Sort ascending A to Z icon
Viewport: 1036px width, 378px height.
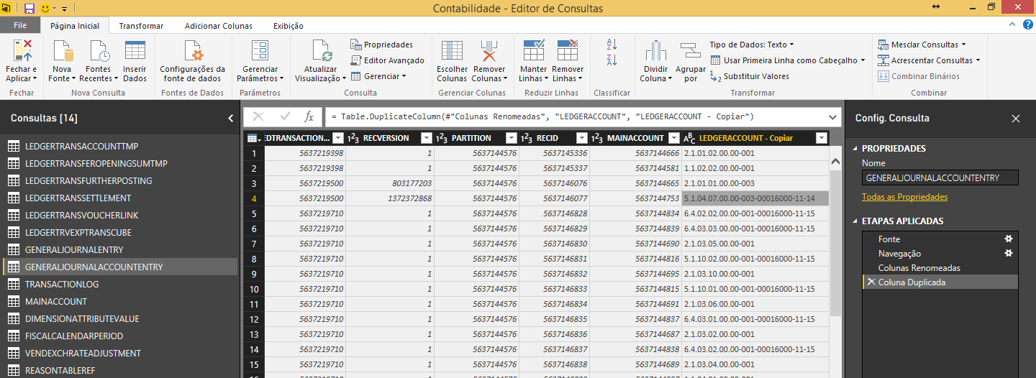[x=612, y=45]
